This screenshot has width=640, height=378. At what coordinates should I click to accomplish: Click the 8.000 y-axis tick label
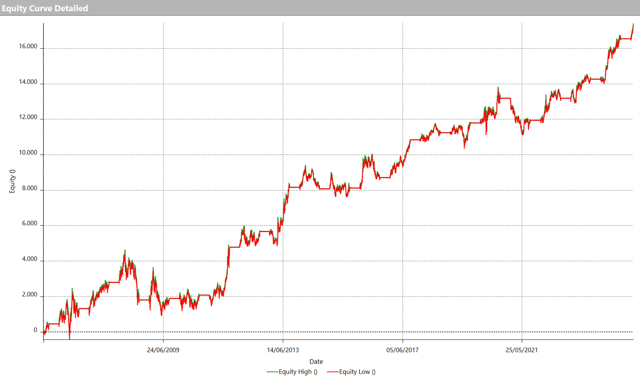pos(30,188)
